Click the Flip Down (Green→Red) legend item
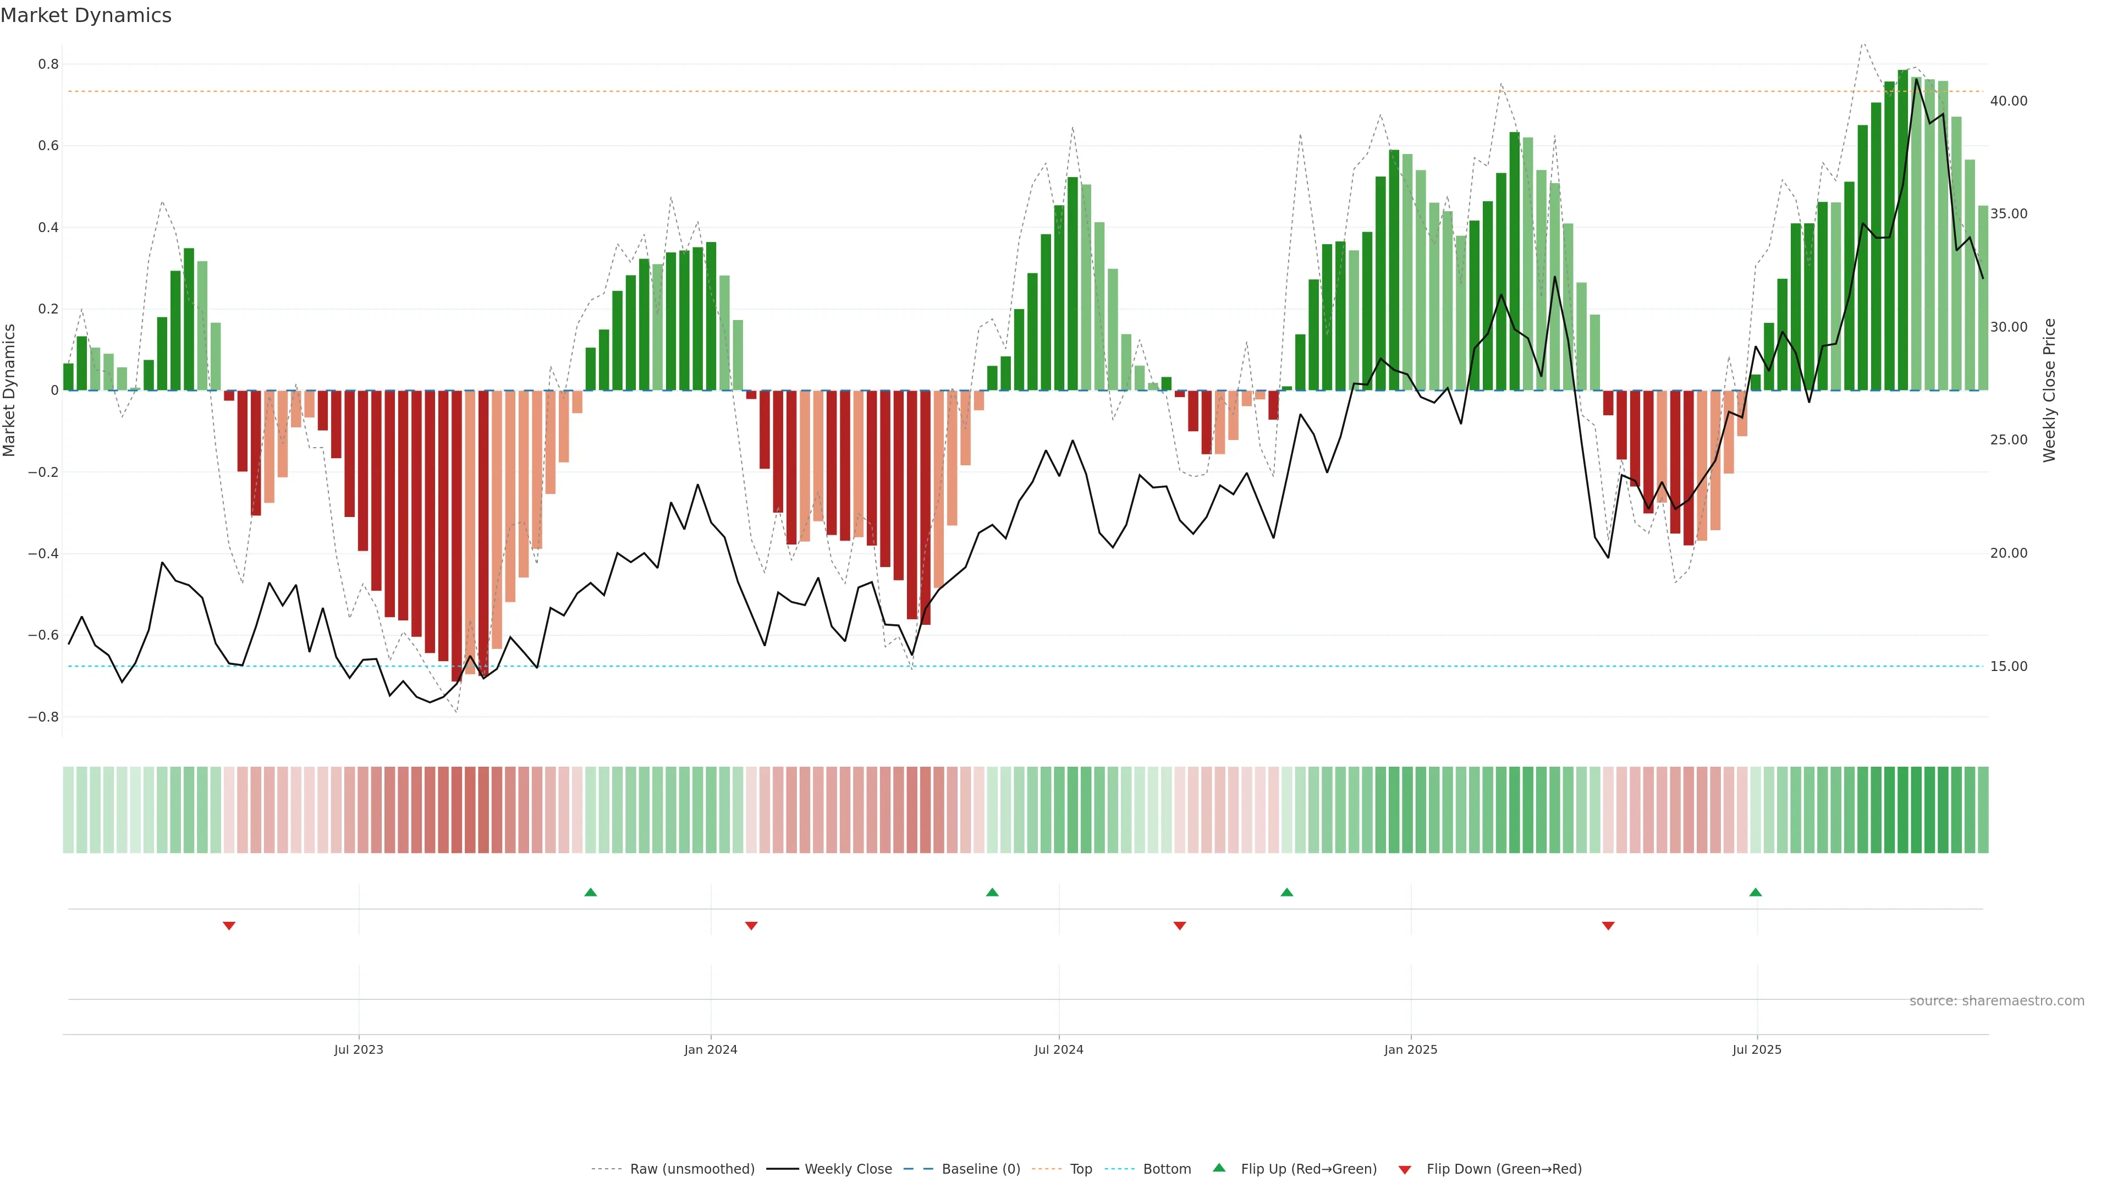 click(x=1503, y=1169)
